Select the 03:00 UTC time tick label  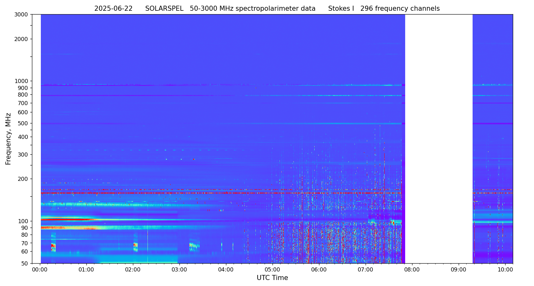click(179, 270)
